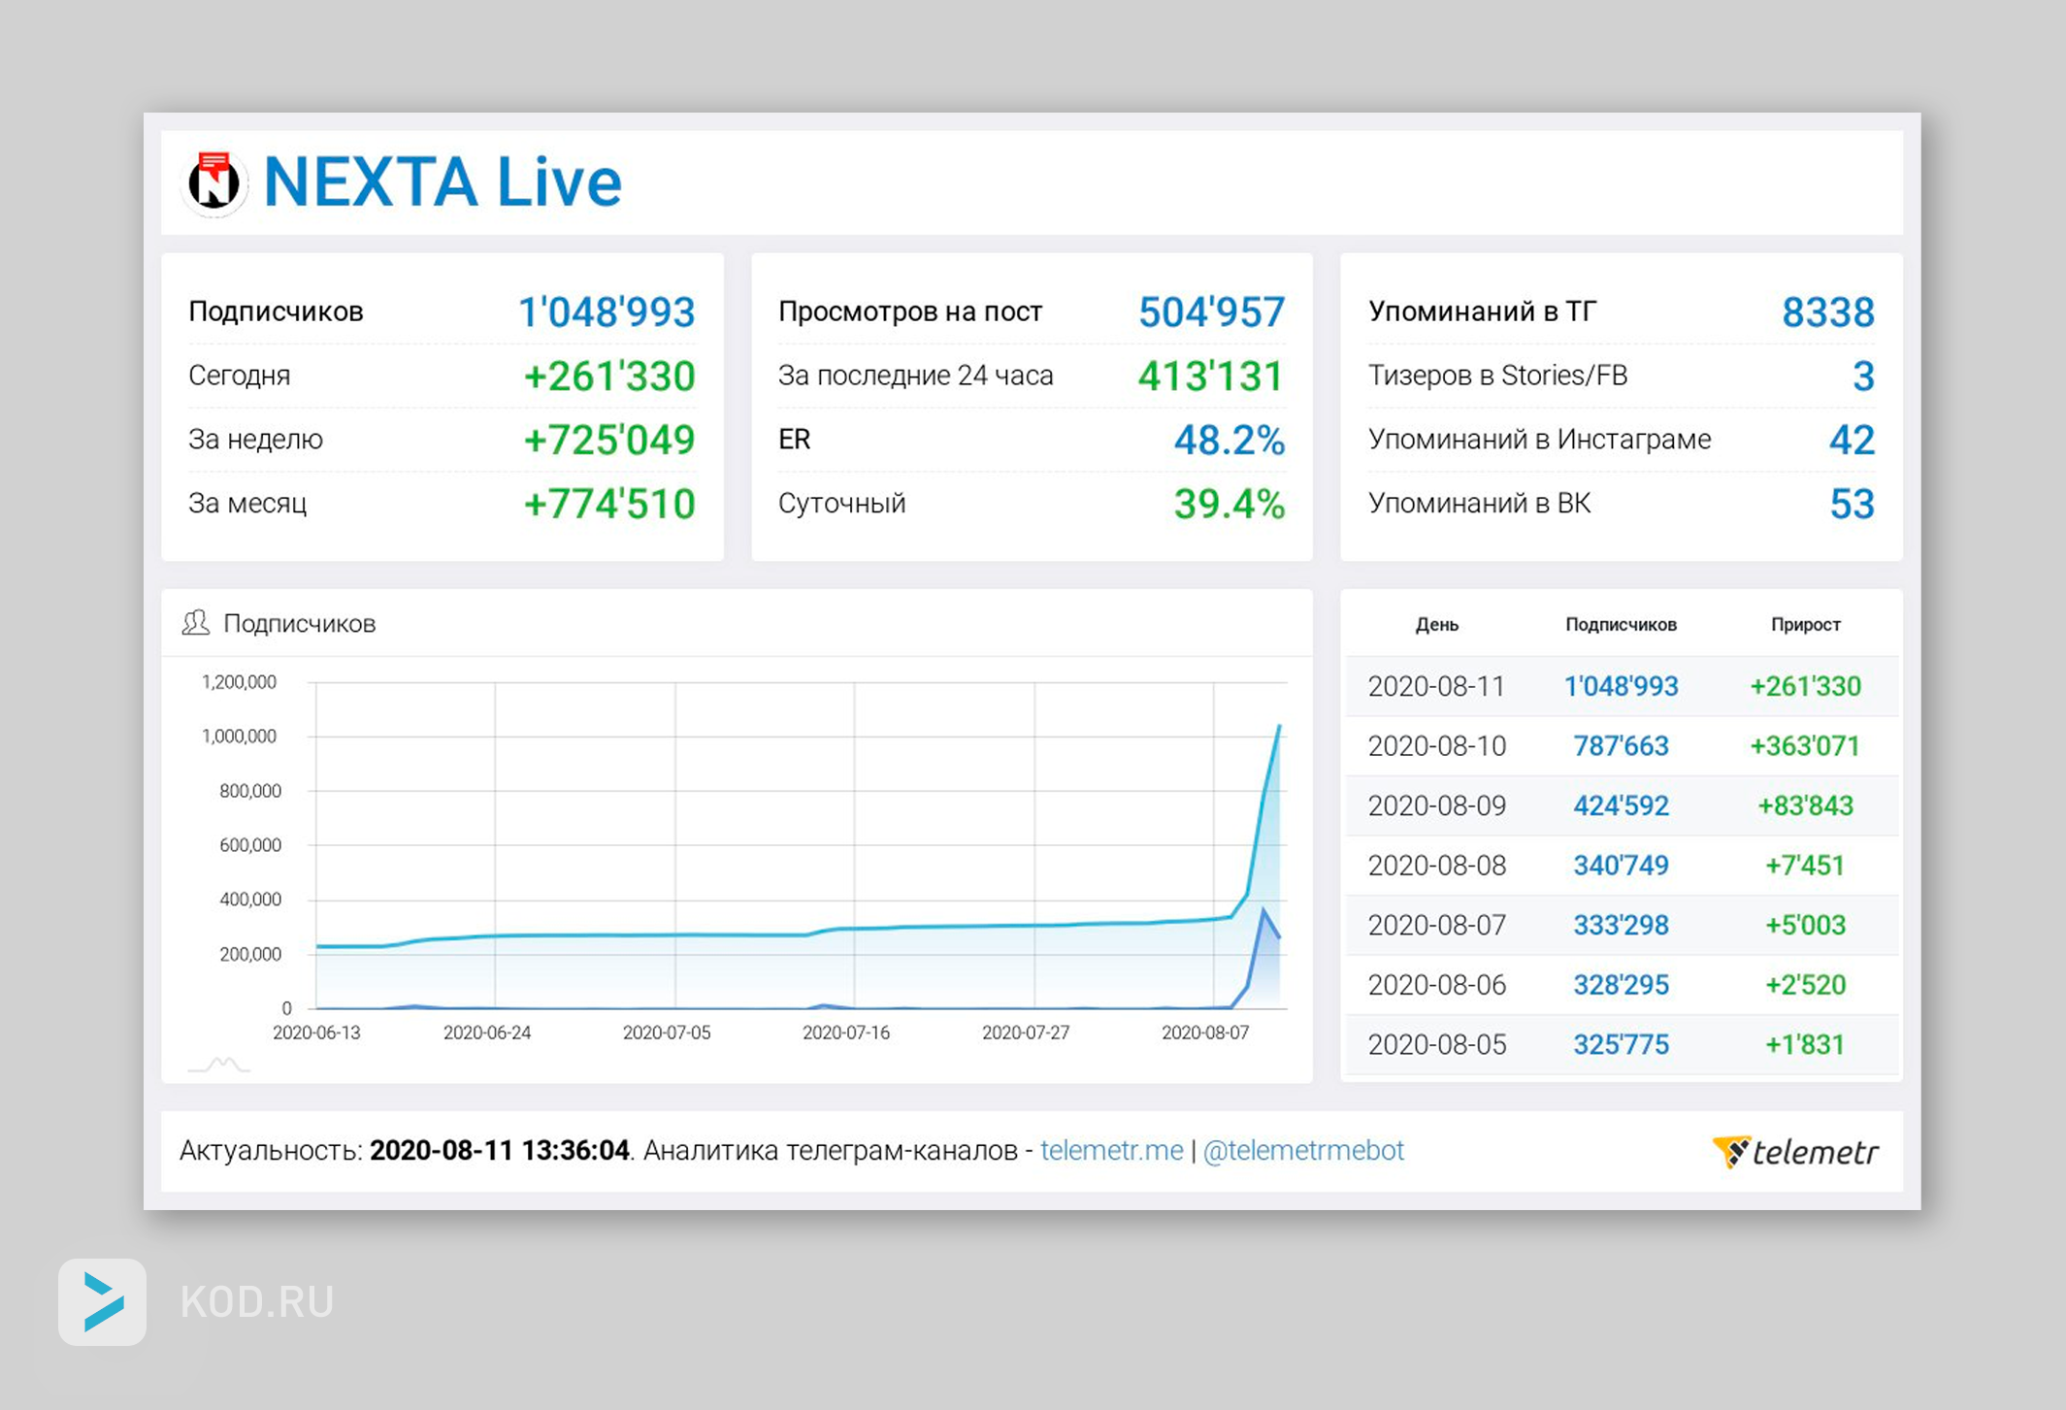Click growth value +83'843 in table

pos(1805,805)
